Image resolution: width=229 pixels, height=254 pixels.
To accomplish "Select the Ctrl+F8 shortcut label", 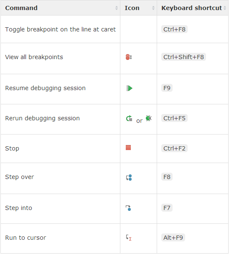I will (174, 29).
